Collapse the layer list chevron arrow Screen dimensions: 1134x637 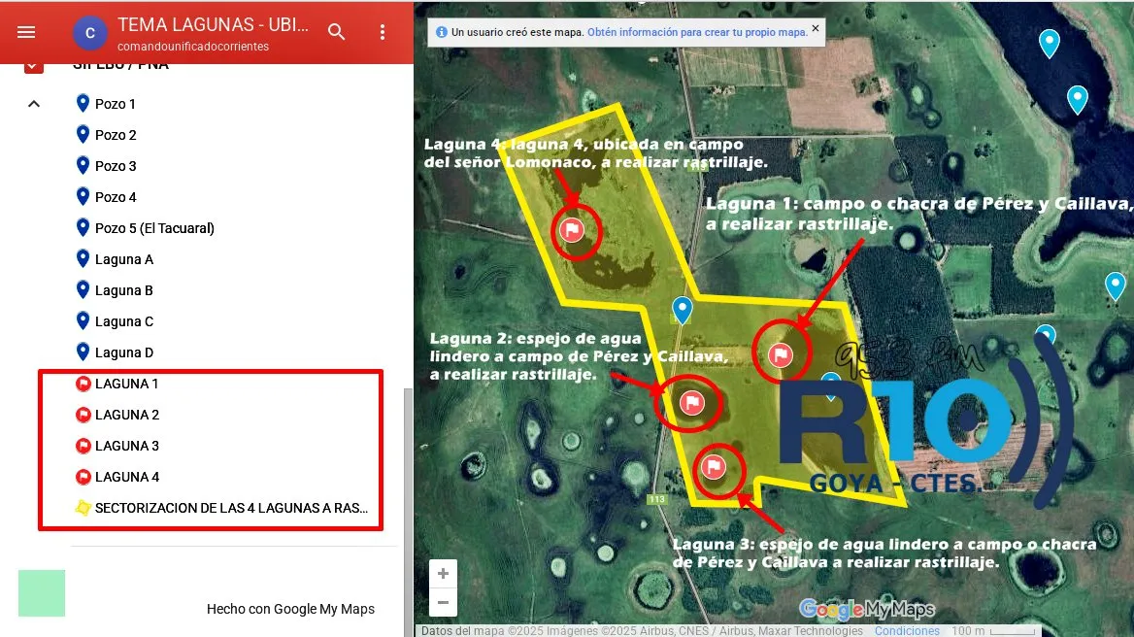(x=34, y=104)
